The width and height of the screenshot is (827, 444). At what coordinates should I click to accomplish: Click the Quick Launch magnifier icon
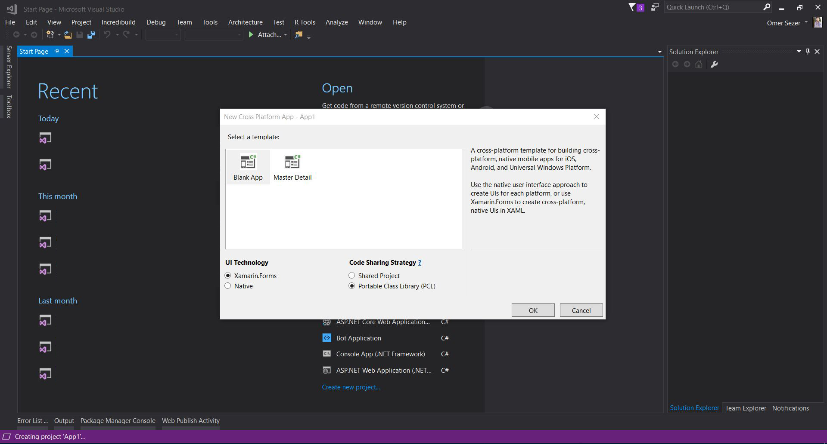(x=767, y=7)
